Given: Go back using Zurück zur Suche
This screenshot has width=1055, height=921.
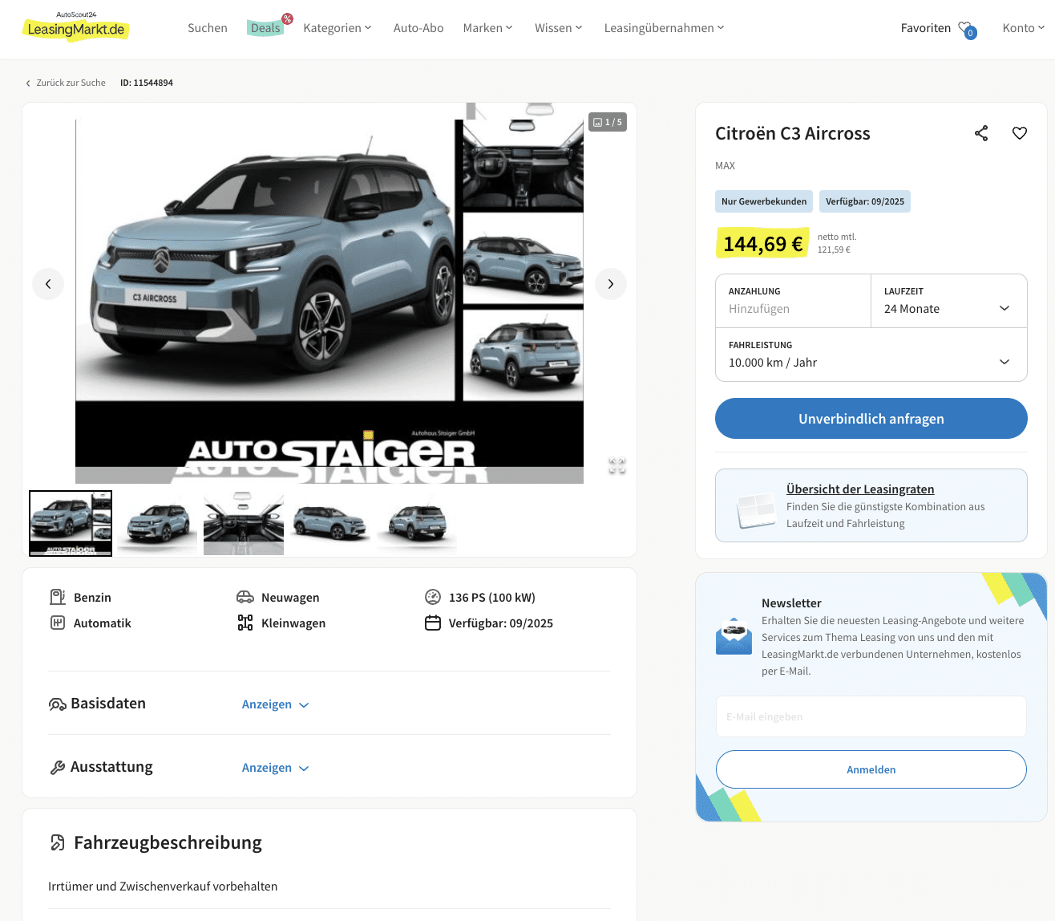Looking at the screenshot, I should [x=66, y=83].
